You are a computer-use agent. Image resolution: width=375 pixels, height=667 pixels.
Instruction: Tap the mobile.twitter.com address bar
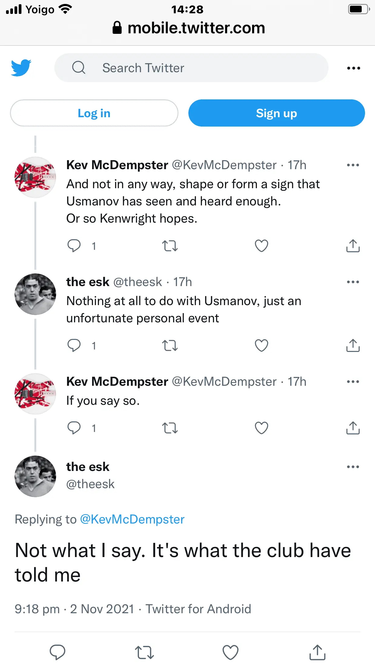point(189,28)
